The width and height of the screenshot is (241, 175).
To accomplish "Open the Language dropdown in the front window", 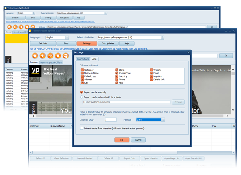I will (x=67, y=38).
